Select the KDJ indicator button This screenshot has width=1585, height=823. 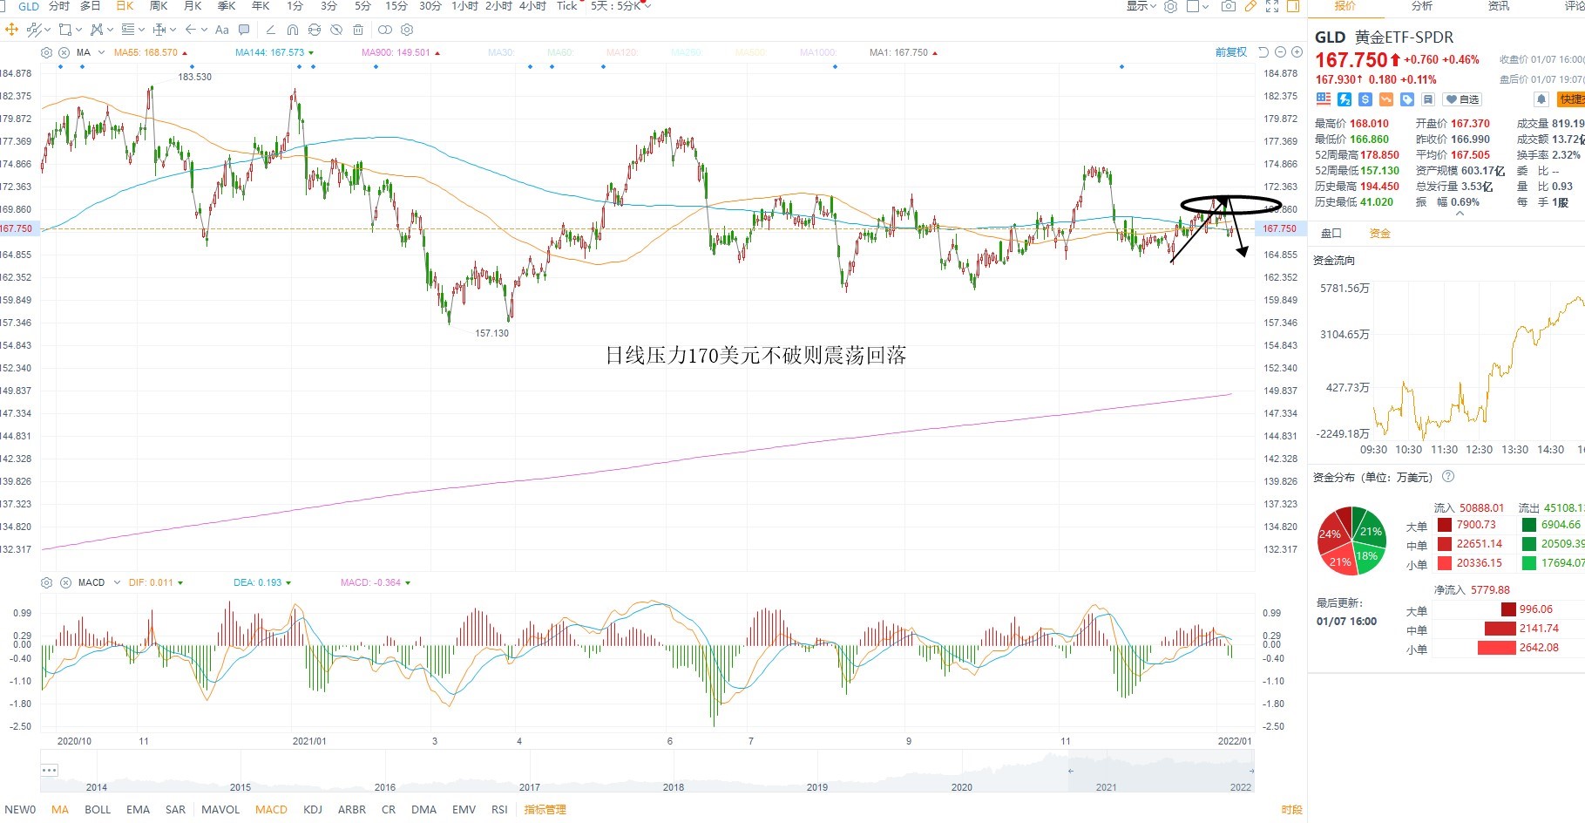pyautogui.click(x=313, y=809)
